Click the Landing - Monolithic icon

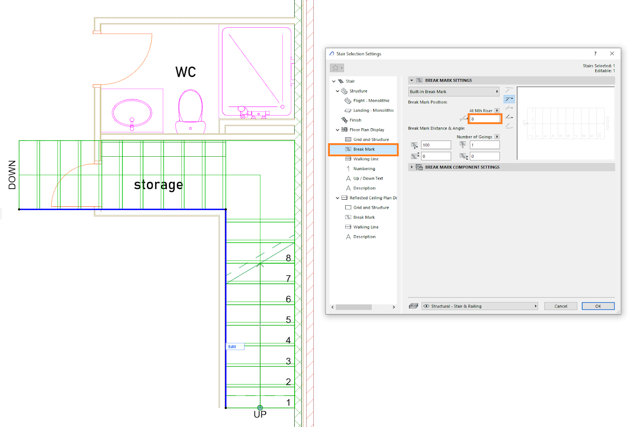[x=348, y=110]
